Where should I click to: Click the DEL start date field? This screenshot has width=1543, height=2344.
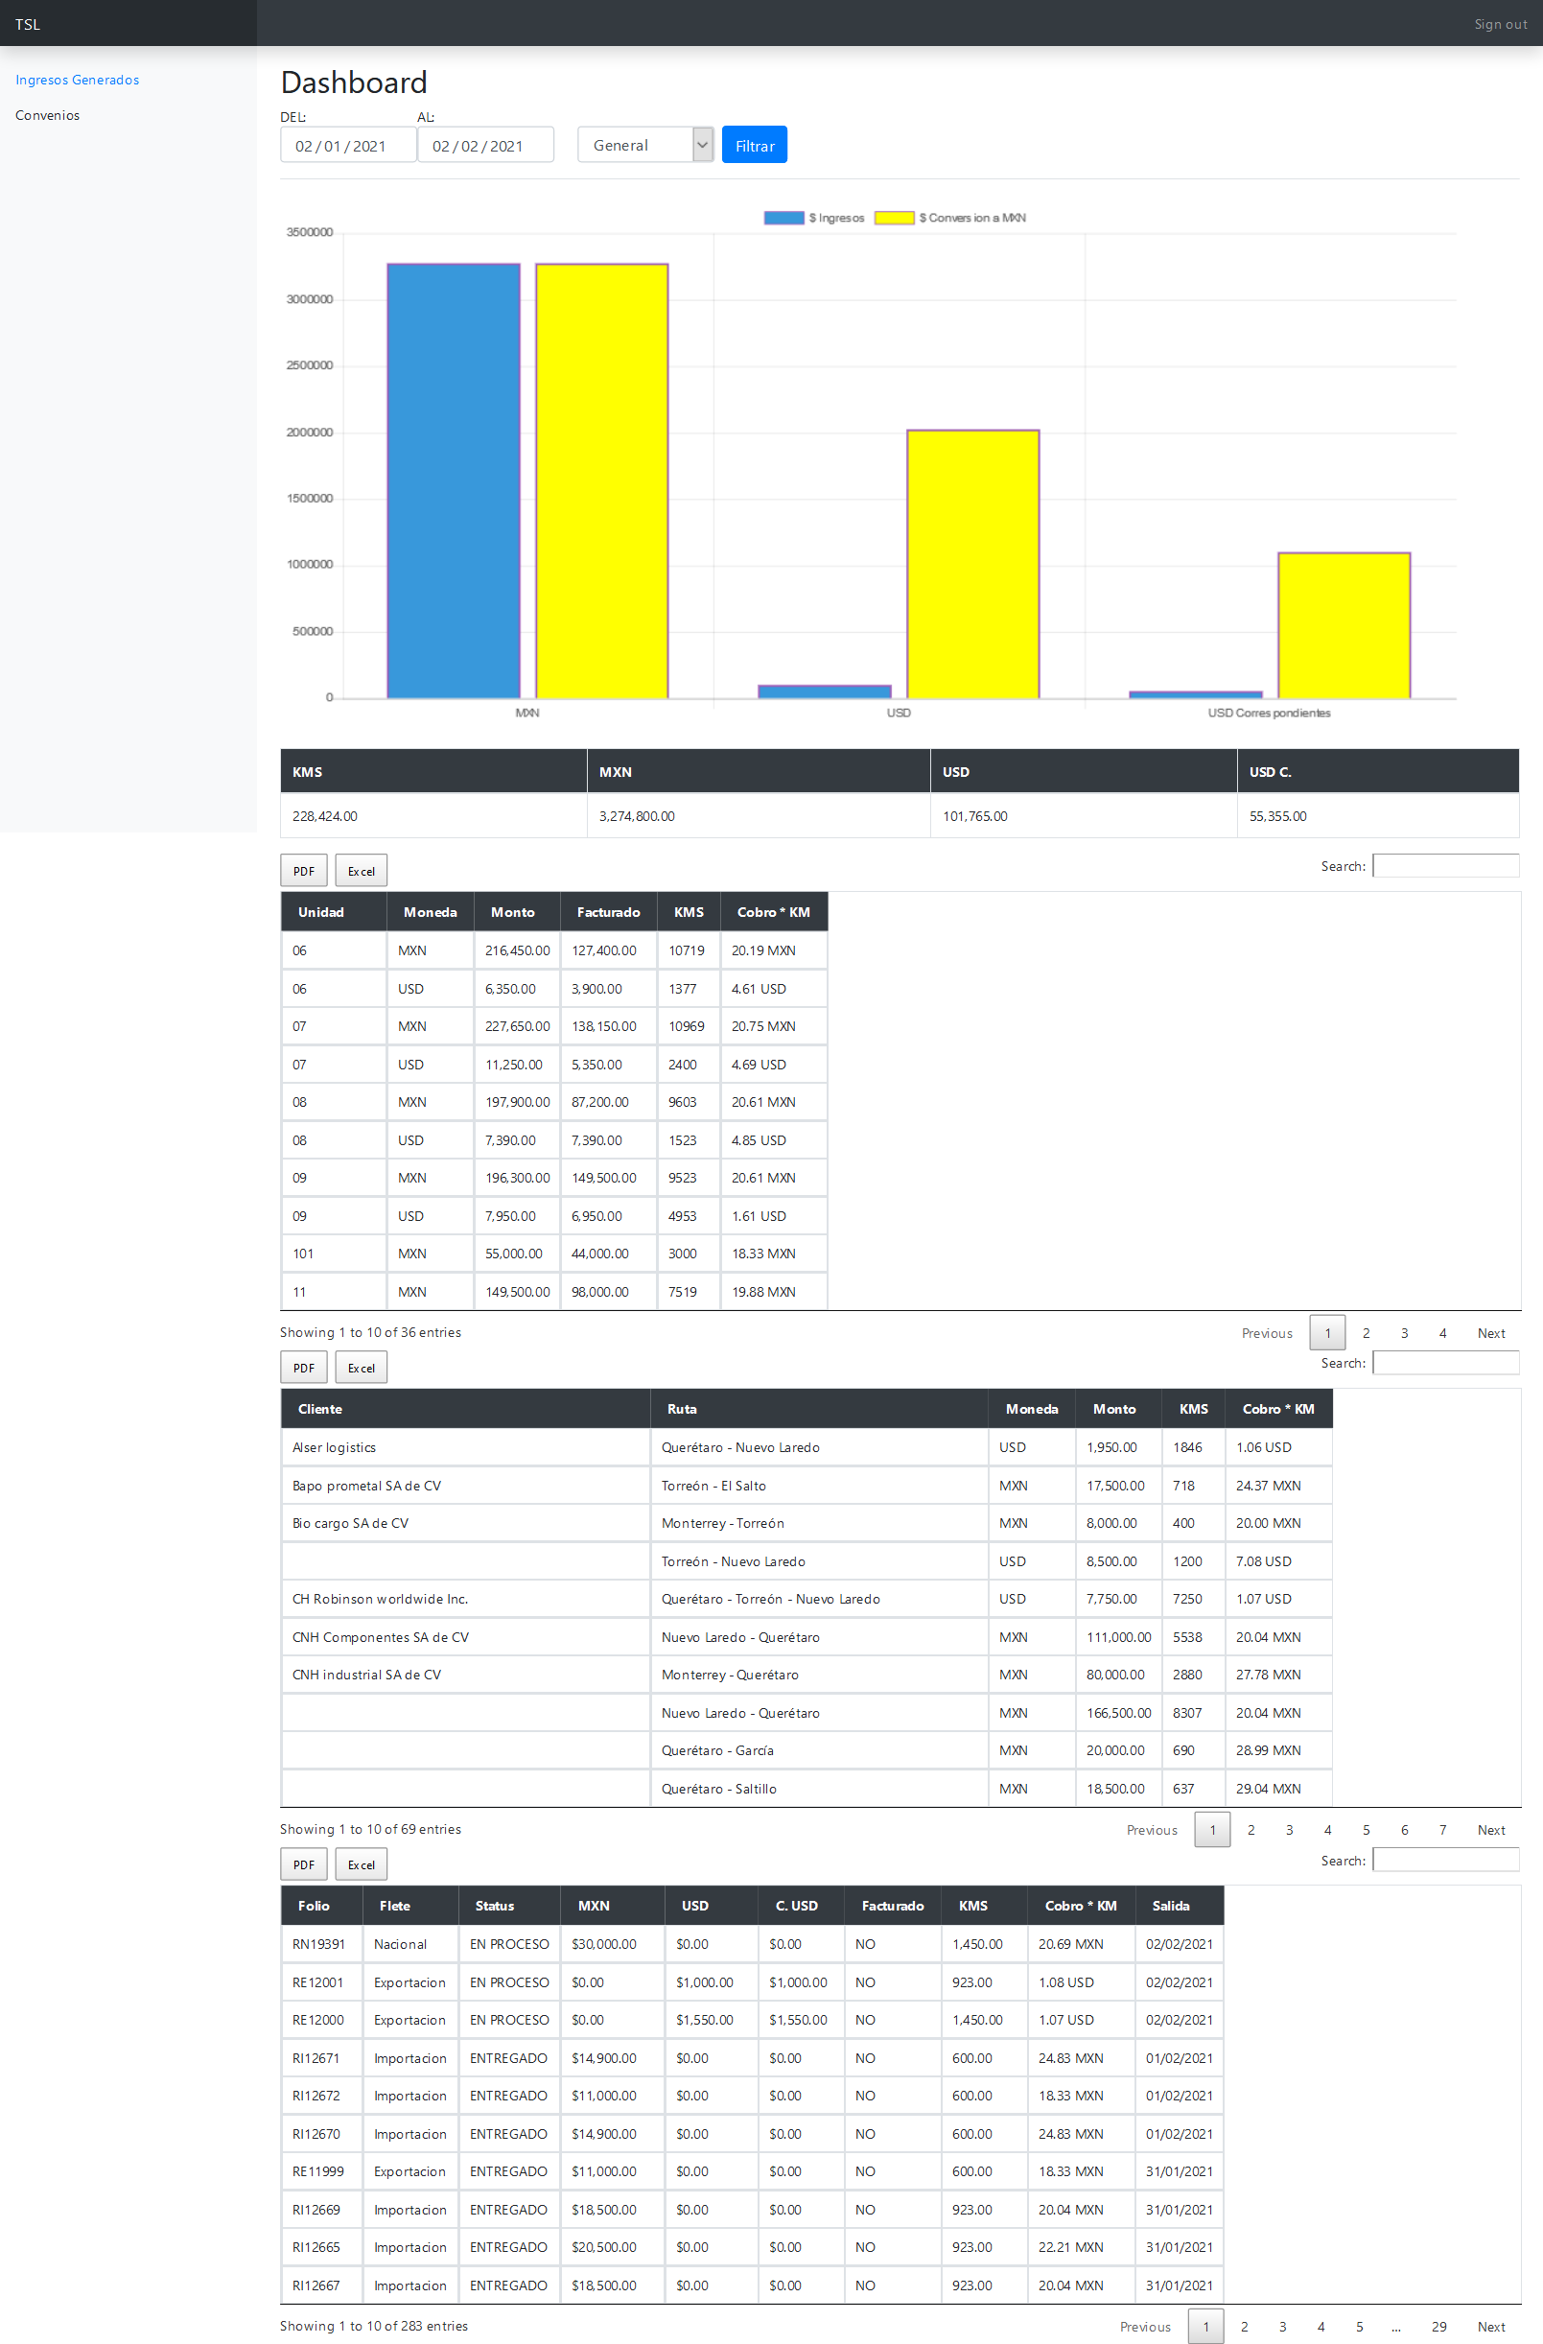(346, 146)
